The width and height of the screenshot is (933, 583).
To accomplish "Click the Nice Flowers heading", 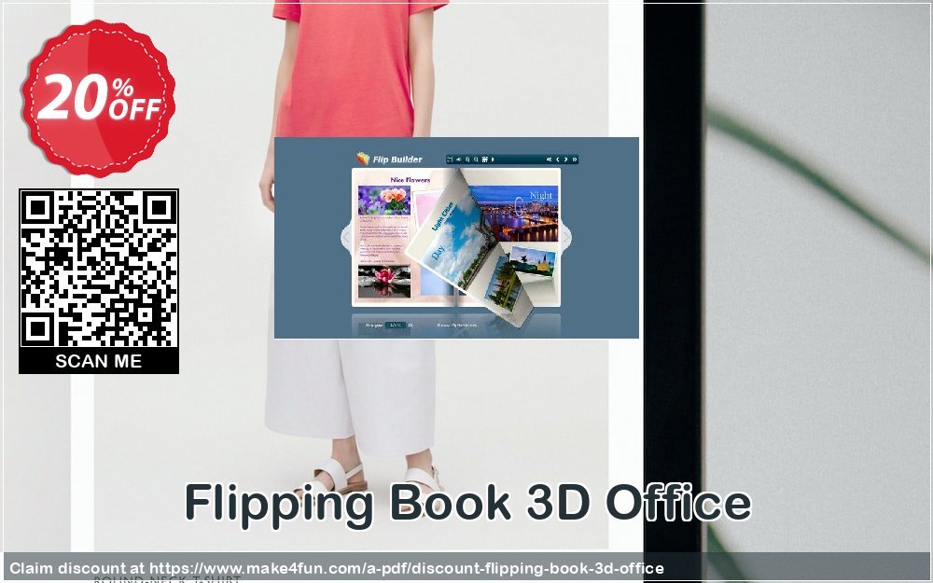I will [410, 180].
